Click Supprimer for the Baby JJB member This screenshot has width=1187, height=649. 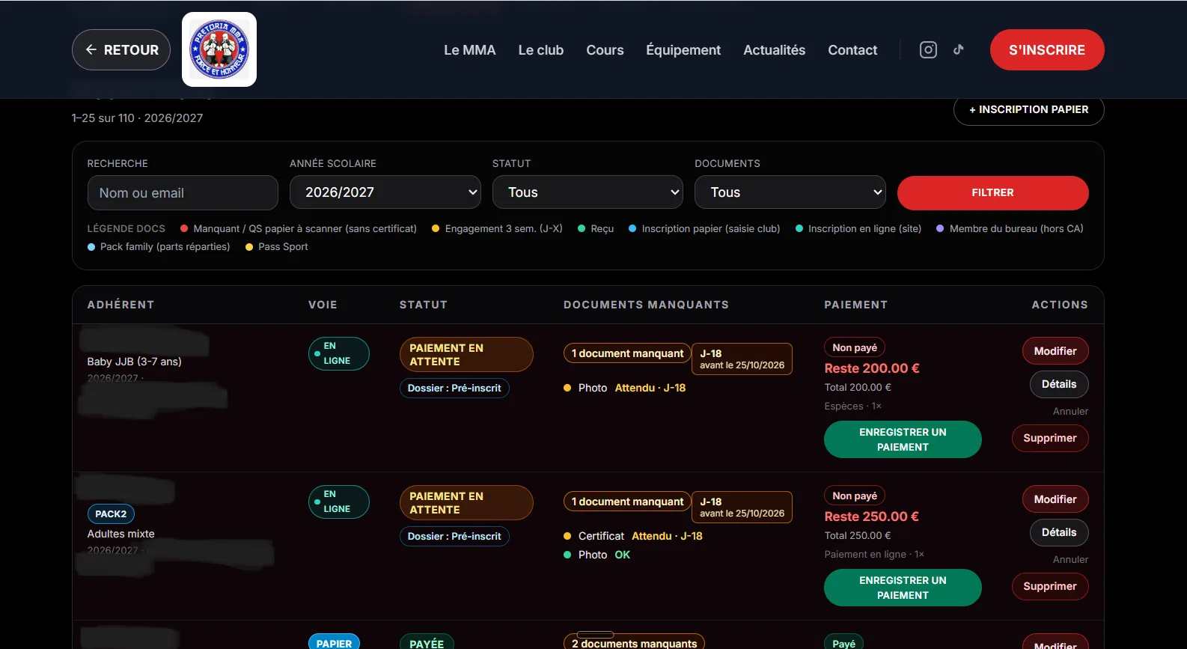coord(1050,438)
